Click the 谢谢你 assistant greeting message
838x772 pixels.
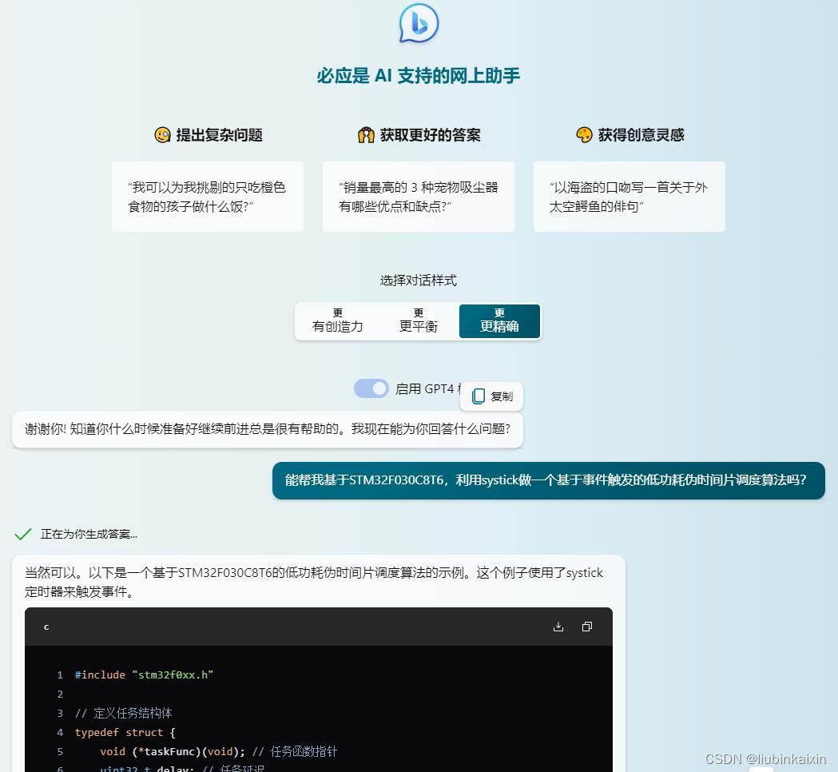point(268,429)
